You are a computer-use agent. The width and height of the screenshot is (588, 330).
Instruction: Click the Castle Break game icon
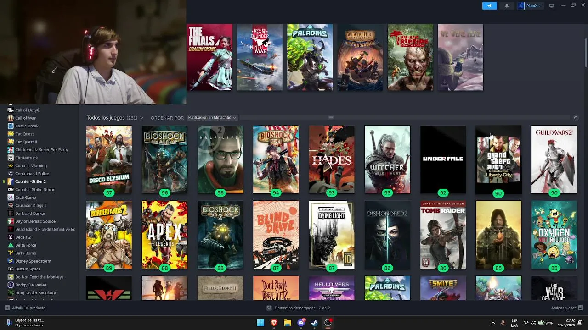point(11,126)
